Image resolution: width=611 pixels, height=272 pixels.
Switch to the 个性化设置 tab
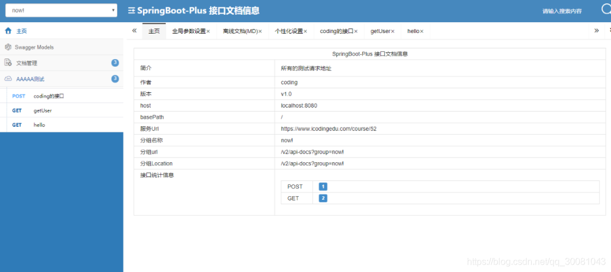coord(289,31)
